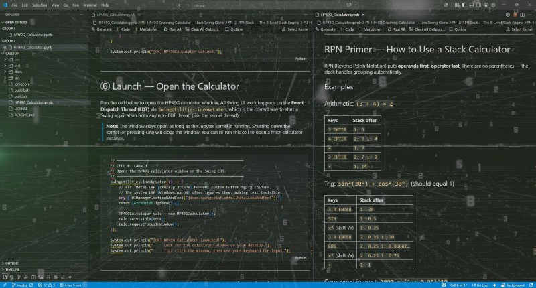536x288 pixels.
Task: Open the Selection menu
Action: pos(40,5)
